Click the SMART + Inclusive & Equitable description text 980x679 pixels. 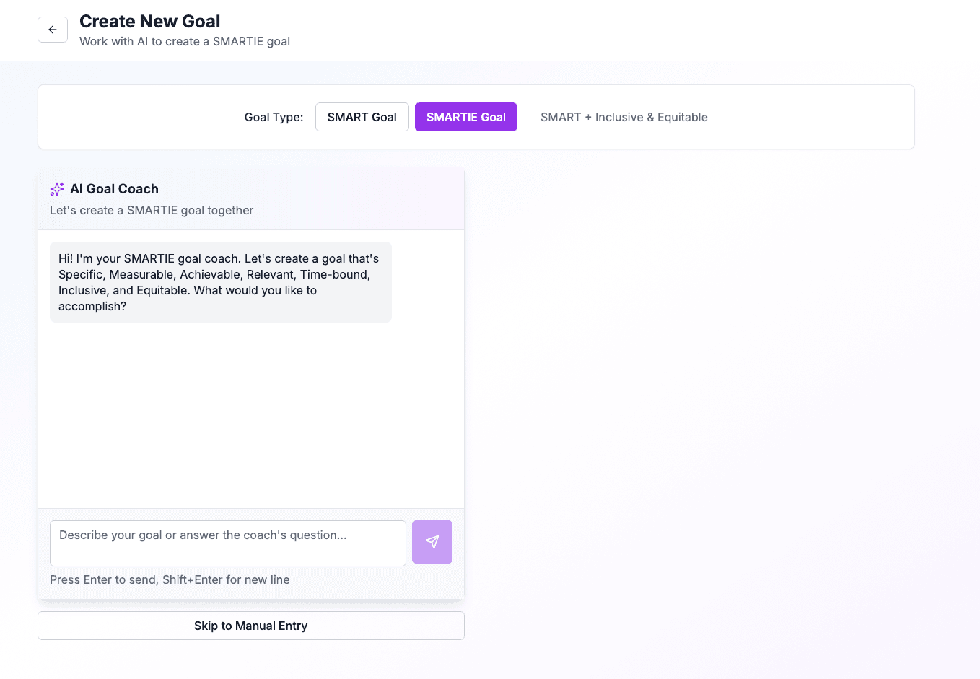(x=624, y=116)
